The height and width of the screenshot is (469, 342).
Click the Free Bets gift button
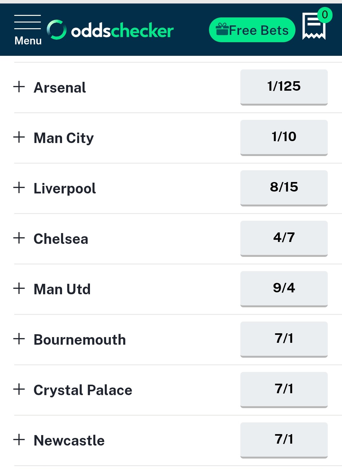tap(252, 30)
